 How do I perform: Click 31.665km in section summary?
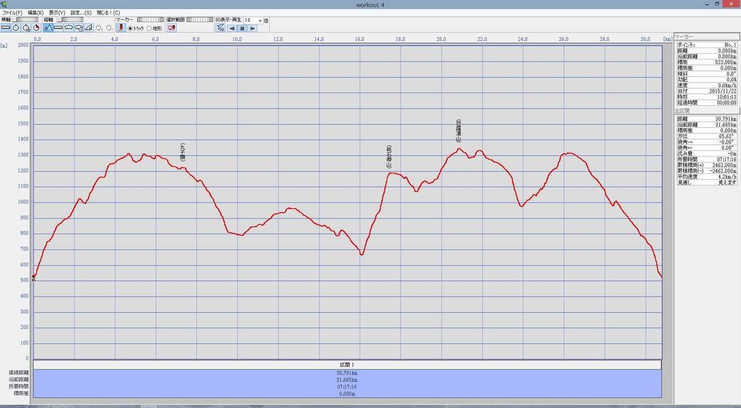click(347, 380)
